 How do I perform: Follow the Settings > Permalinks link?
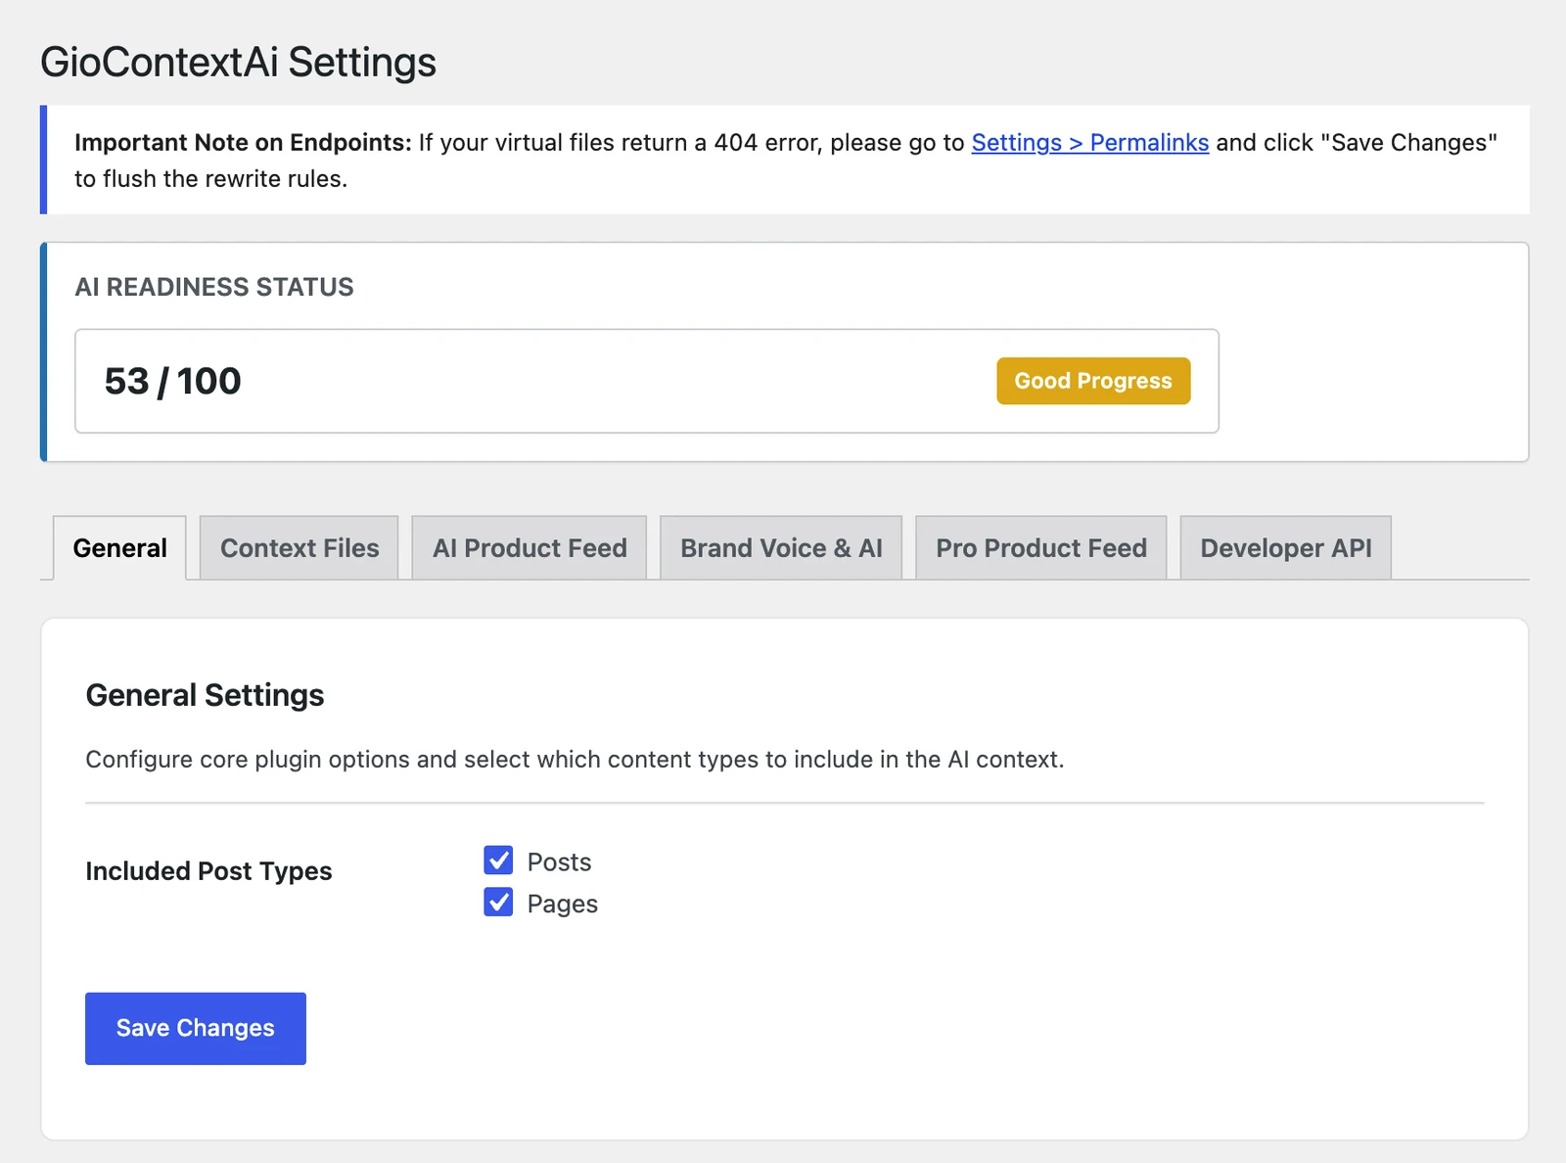[1090, 143]
